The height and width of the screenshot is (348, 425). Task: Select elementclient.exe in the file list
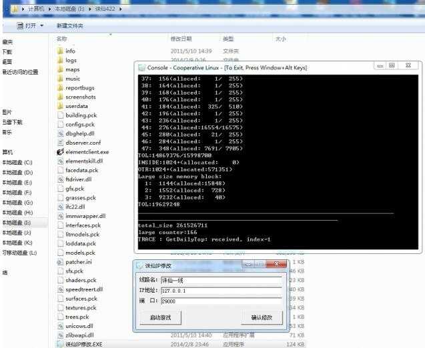pyautogui.click(x=87, y=152)
